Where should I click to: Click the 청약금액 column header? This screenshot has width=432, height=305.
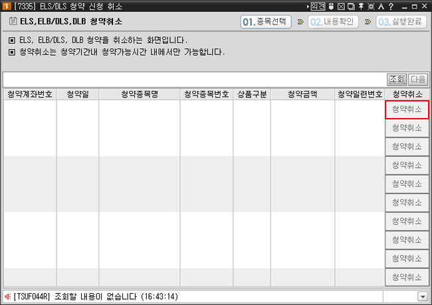302,94
